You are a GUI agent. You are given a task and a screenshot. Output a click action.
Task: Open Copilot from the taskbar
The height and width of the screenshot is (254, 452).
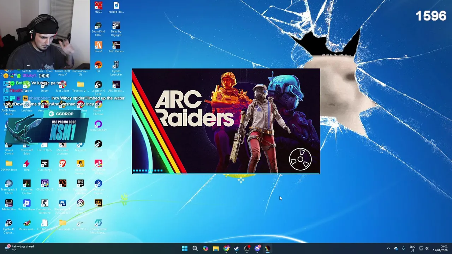[x=205, y=248]
